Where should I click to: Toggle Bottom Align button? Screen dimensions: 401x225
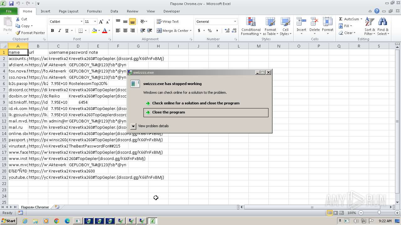point(133,22)
